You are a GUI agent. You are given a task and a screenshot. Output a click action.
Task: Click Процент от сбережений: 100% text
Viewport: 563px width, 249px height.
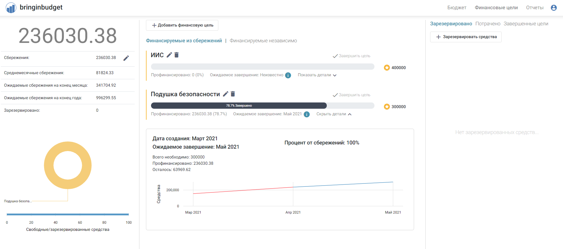(322, 143)
